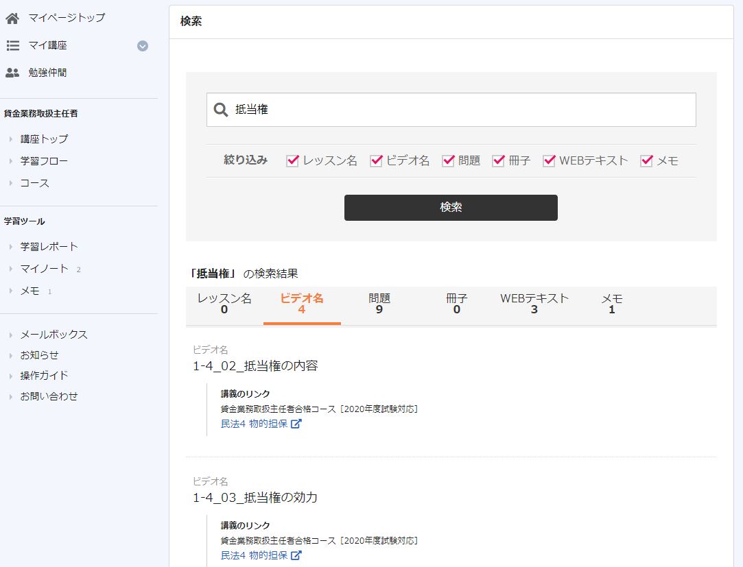The image size is (743, 567).
Task: Click the magnifying glass search icon
Action: [x=221, y=110]
